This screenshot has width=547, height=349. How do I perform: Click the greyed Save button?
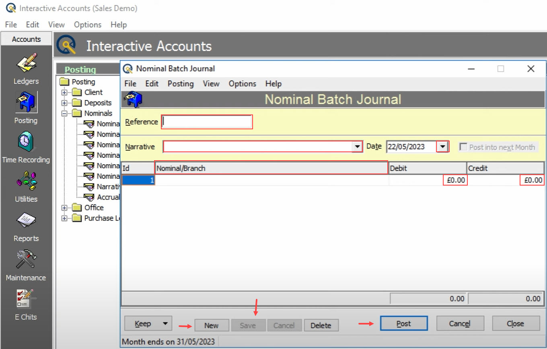tap(248, 325)
